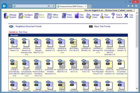Switch to Text View link

click(x=23, y=32)
